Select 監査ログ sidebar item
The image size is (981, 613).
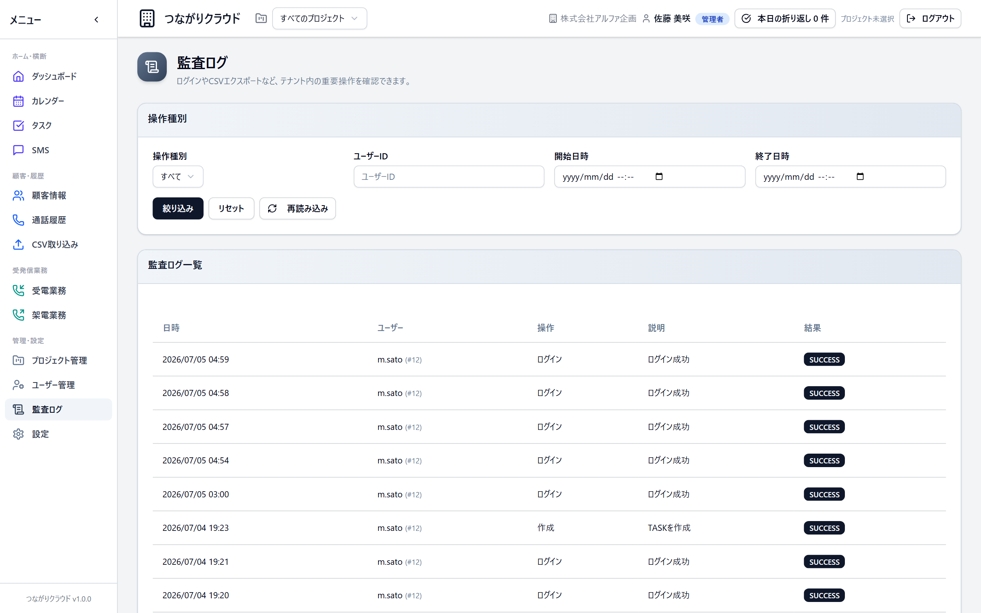[58, 409]
